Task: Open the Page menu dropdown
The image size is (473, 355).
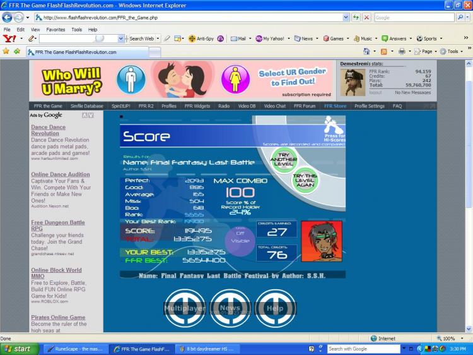Action: point(425,51)
